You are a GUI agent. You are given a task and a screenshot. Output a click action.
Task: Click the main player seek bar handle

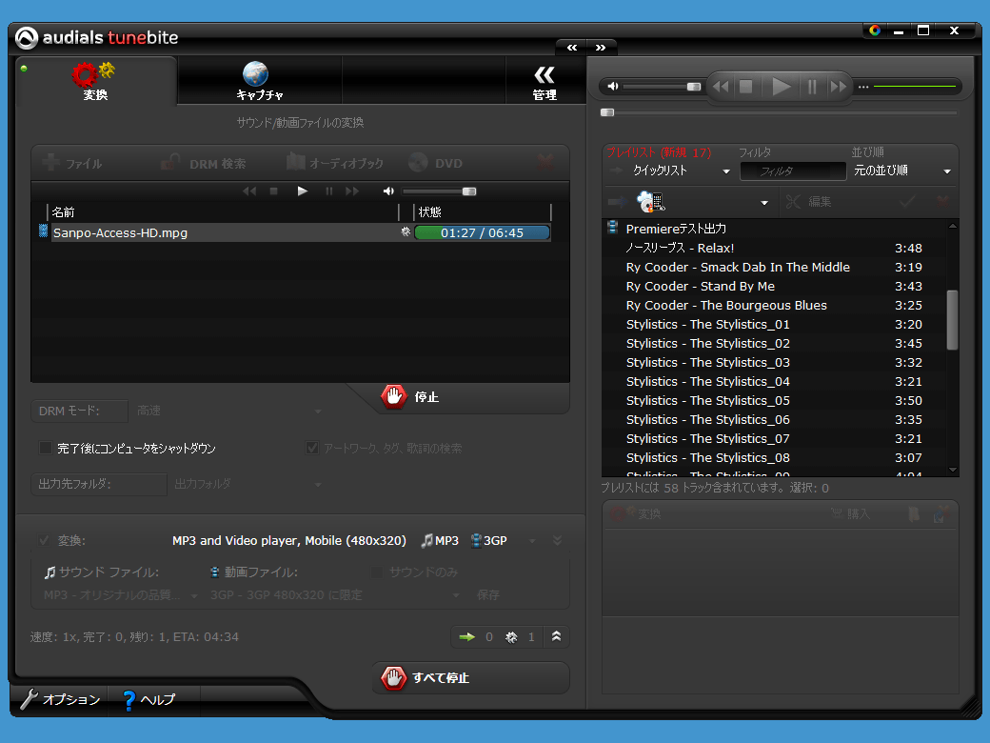607,112
